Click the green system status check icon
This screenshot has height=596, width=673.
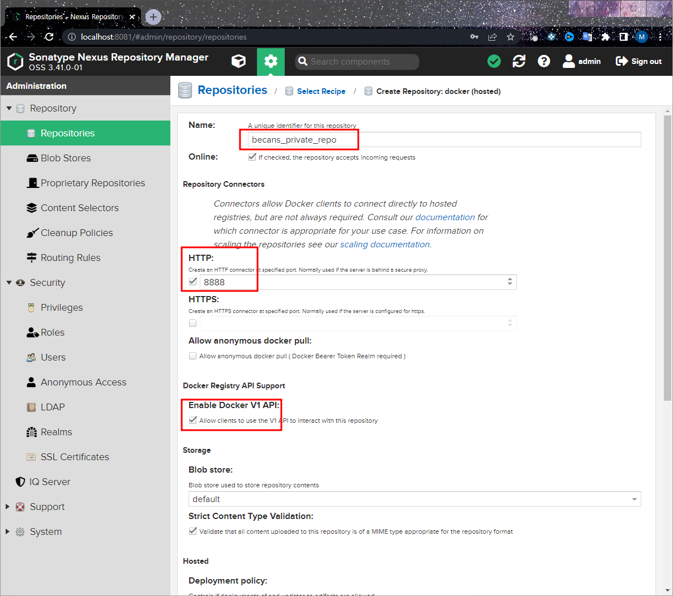point(494,61)
